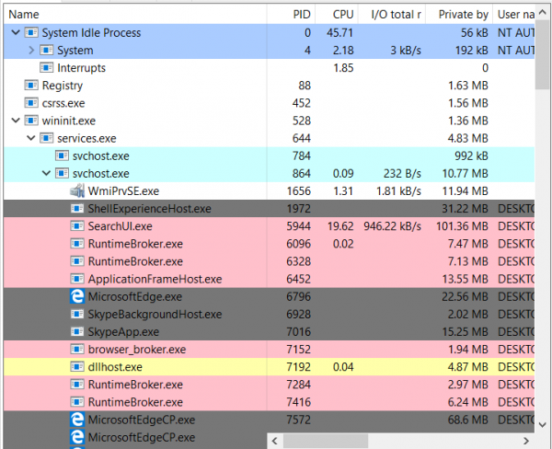The image size is (552, 449).
Task: Collapse the wininit.exe tree node
Action: click(x=17, y=121)
